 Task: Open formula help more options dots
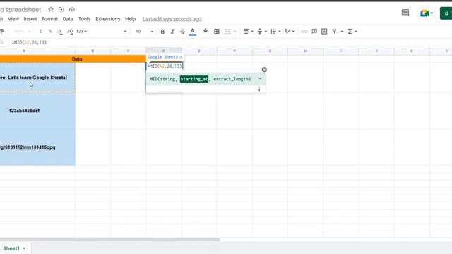(259, 89)
